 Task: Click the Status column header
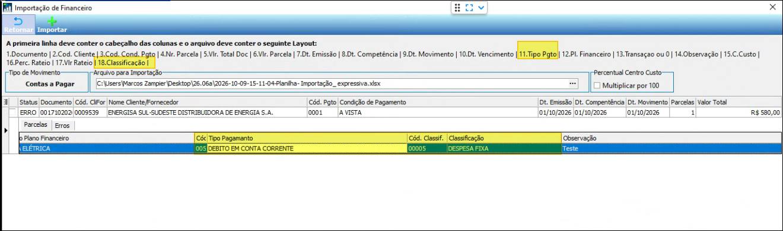tap(28, 102)
